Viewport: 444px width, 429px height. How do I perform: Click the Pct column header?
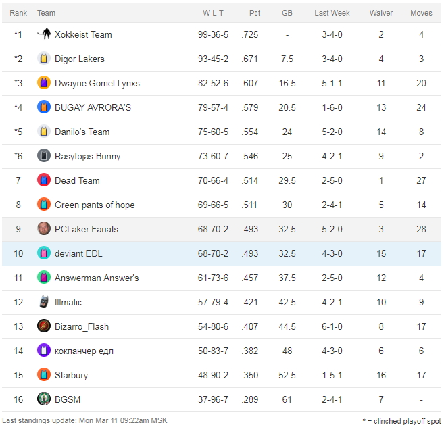(255, 13)
